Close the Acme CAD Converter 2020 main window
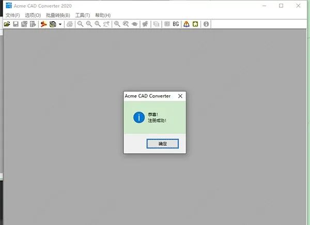 (x=298, y=6)
